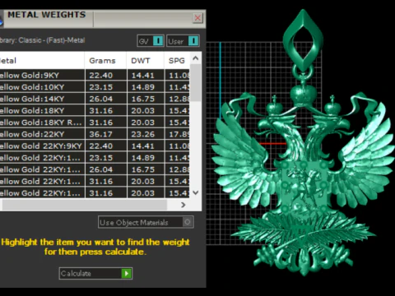Enable Use Object Materials option

188,222
